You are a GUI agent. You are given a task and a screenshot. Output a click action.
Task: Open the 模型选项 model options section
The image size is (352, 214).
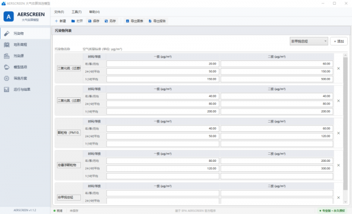pyautogui.click(x=25, y=67)
